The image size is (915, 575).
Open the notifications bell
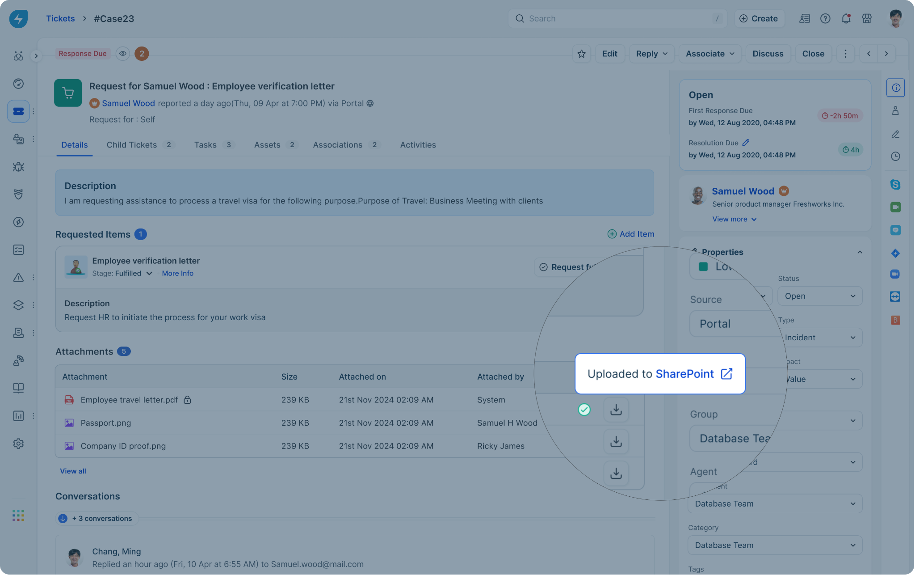[846, 19]
